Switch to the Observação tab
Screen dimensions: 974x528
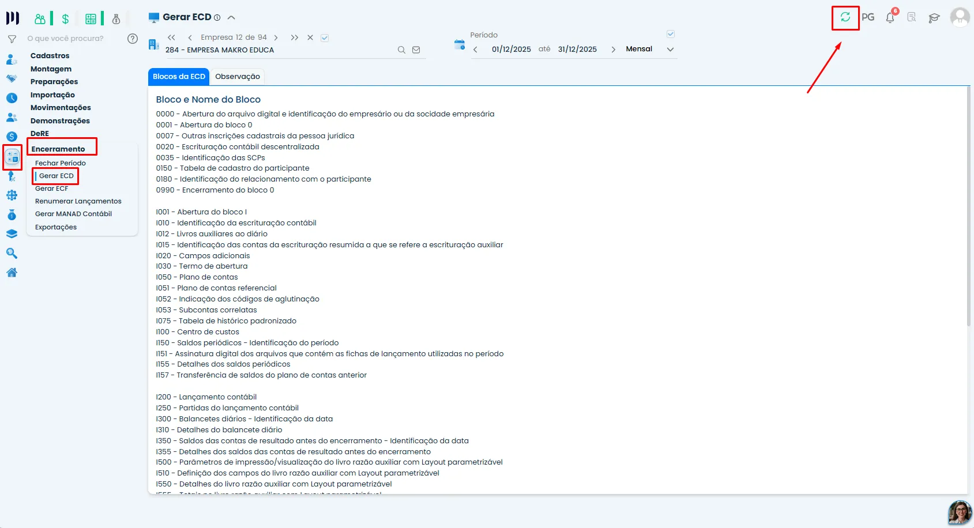point(238,77)
